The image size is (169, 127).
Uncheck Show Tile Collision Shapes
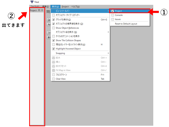pos(54,40)
